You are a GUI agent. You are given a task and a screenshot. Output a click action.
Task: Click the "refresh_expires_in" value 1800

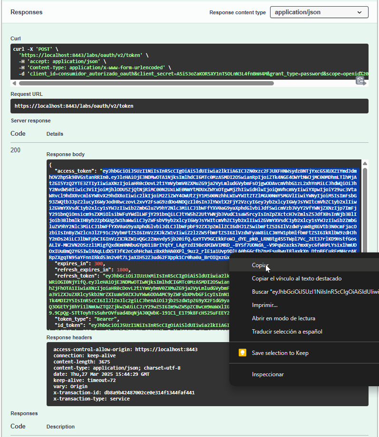coord(122,270)
